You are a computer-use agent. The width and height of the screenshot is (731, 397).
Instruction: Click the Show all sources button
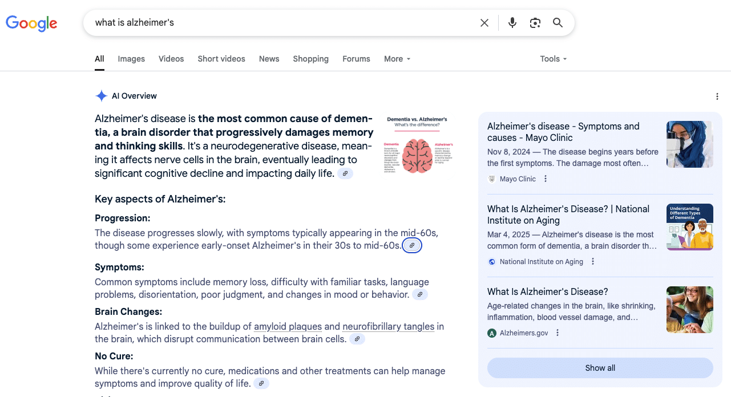600,368
